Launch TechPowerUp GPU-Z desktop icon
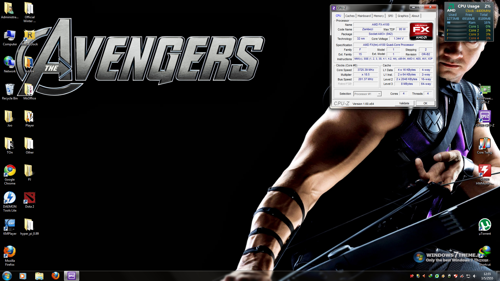Viewport: 500px width, 281px height. pos(485,90)
